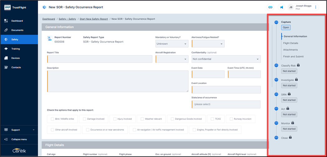Click the Classify Risk lock icon
This screenshot has width=327, height=157.
pyautogui.click(x=298, y=65)
